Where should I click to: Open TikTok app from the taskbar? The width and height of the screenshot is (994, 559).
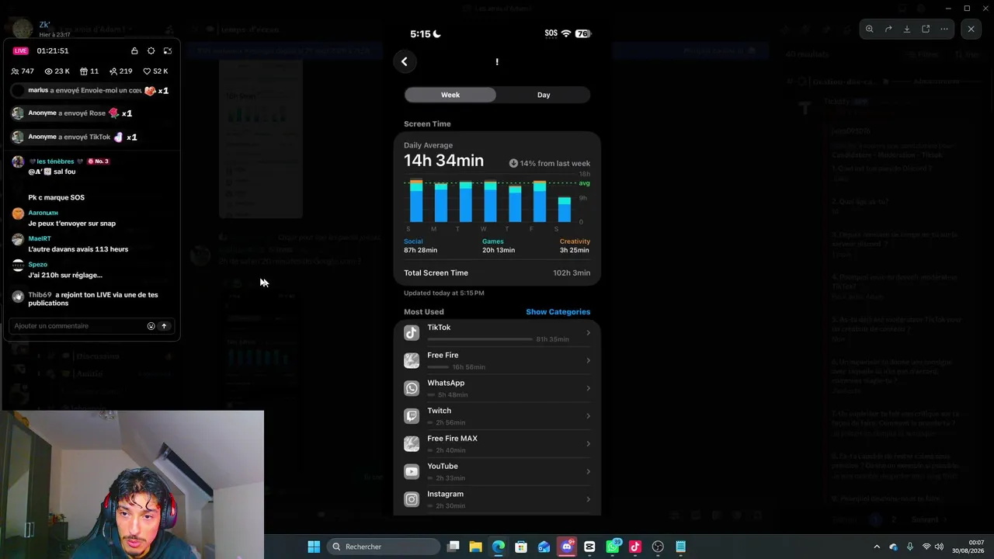pyautogui.click(x=635, y=547)
